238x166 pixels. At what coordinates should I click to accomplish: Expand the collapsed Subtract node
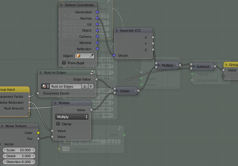click(x=194, y=66)
